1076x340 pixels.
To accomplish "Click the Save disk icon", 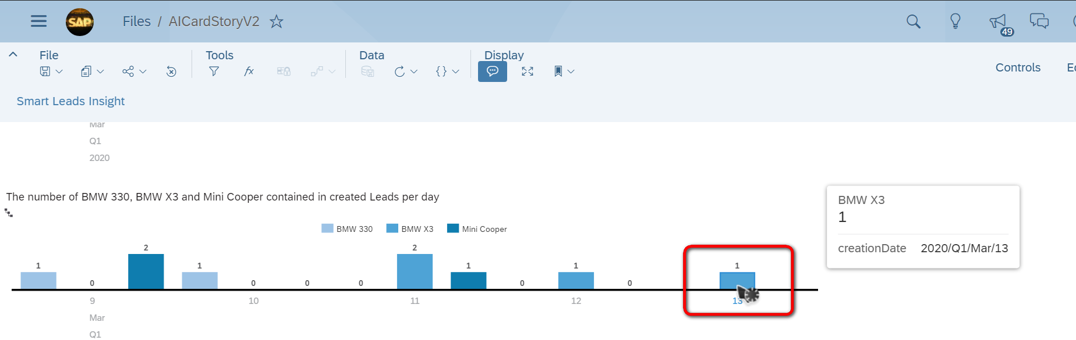I will point(45,71).
